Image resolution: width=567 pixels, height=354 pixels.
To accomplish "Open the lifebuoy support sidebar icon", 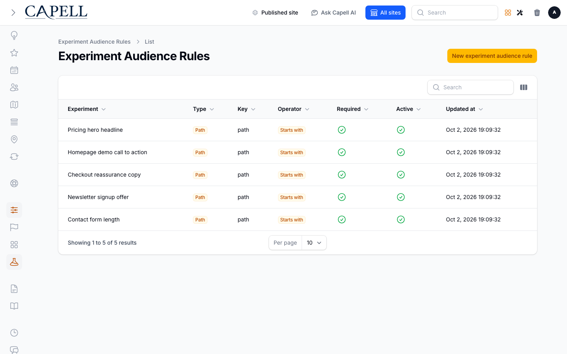I will coord(14,183).
